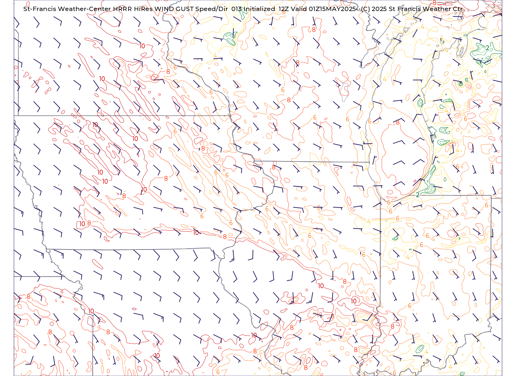
Task: Click the 'Valid 01Z15MAY2025' timestamp text
Action: 324,9
